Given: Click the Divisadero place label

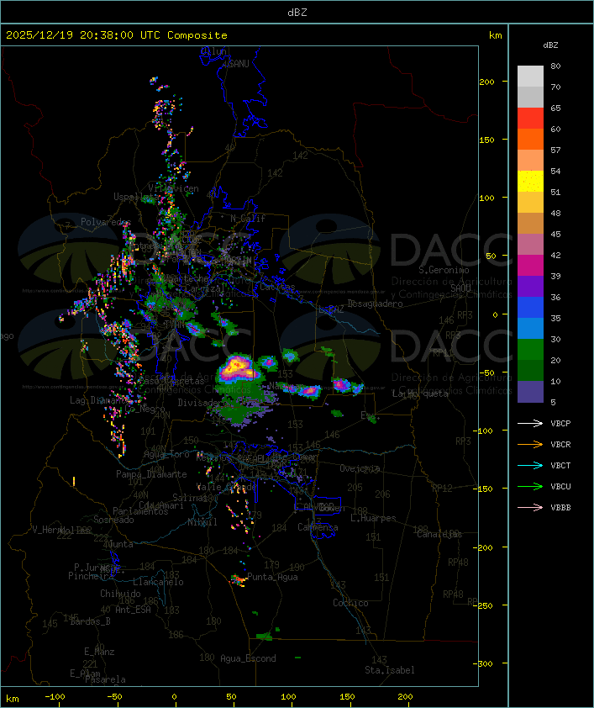Looking at the screenshot, I should 201,402.
